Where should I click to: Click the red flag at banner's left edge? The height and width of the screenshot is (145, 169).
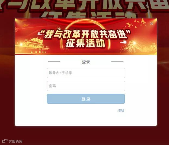(x=26, y=25)
